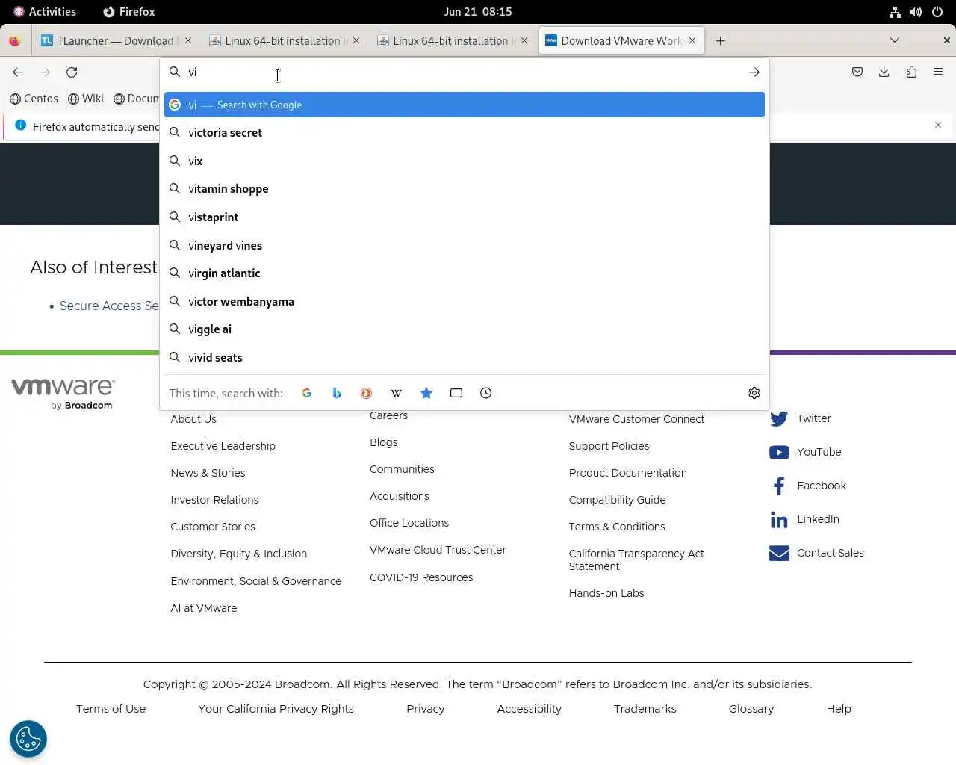956x765 pixels.
Task: Open a new tab with the plus button
Action: coord(721,41)
